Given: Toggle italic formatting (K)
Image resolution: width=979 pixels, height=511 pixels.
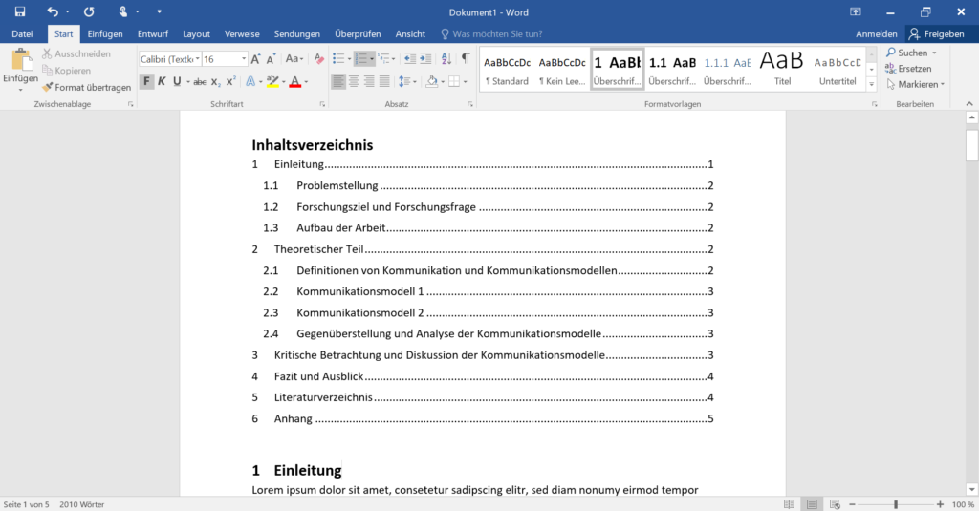Looking at the screenshot, I should click(x=162, y=82).
